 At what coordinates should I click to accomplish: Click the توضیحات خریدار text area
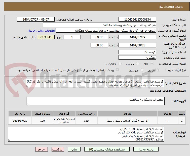point(86,134)
